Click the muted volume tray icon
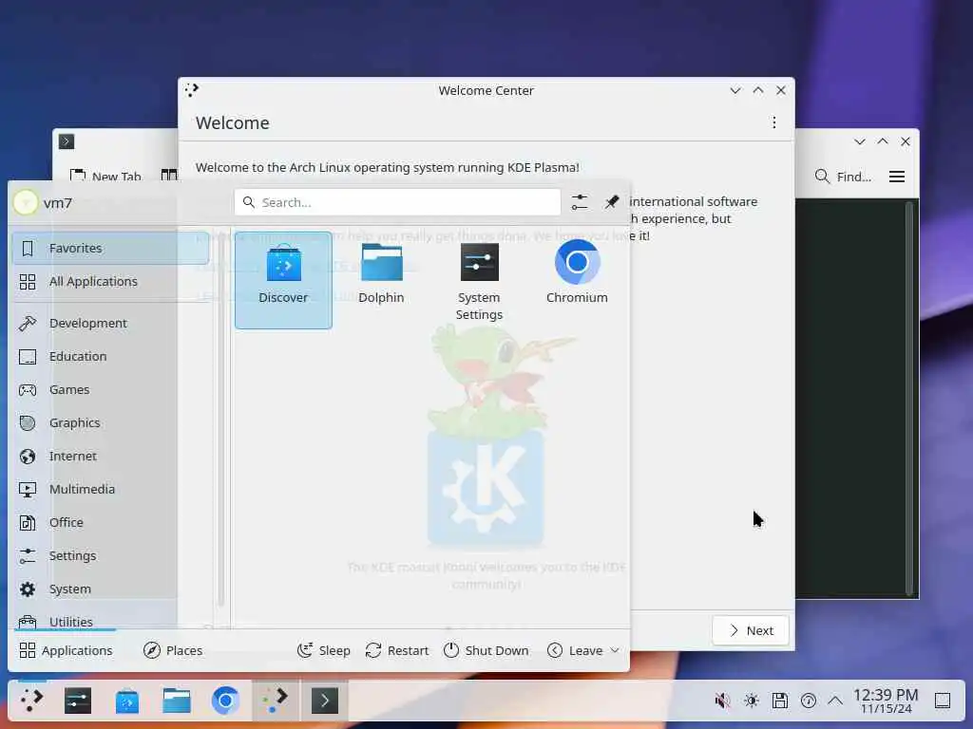Viewport: 973px width, 729px height. [x=722, y=701]
